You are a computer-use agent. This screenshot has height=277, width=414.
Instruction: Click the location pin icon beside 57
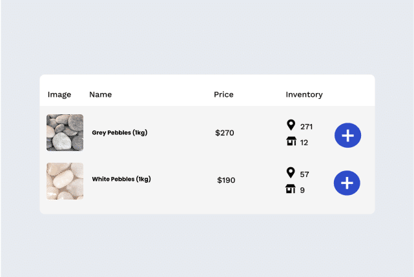tap(291, 172)
